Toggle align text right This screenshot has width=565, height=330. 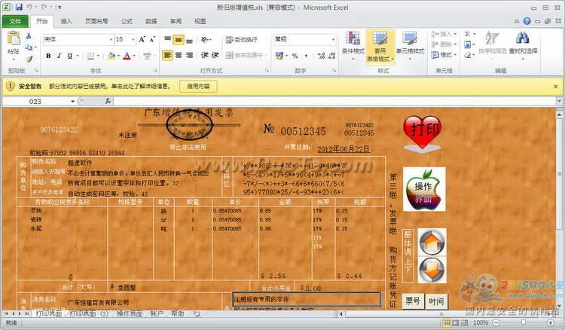tap(189, 56)
